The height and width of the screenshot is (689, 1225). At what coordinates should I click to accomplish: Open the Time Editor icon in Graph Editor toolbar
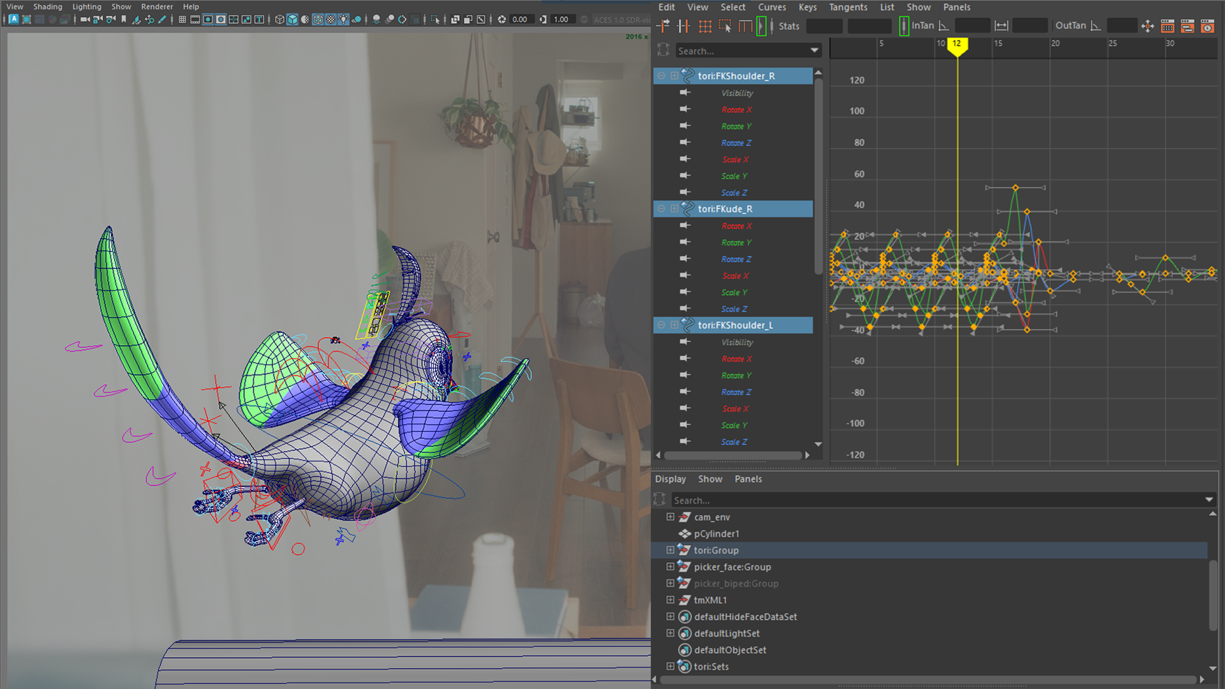pyautogui.click(x=1207, y=26)
